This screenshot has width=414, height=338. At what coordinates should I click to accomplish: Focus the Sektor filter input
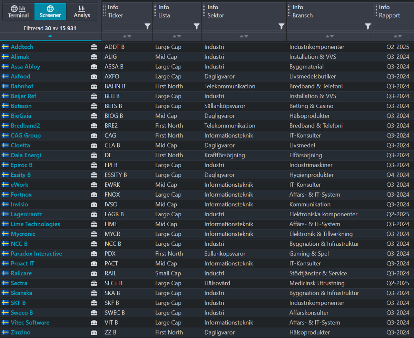coord(240,27)
